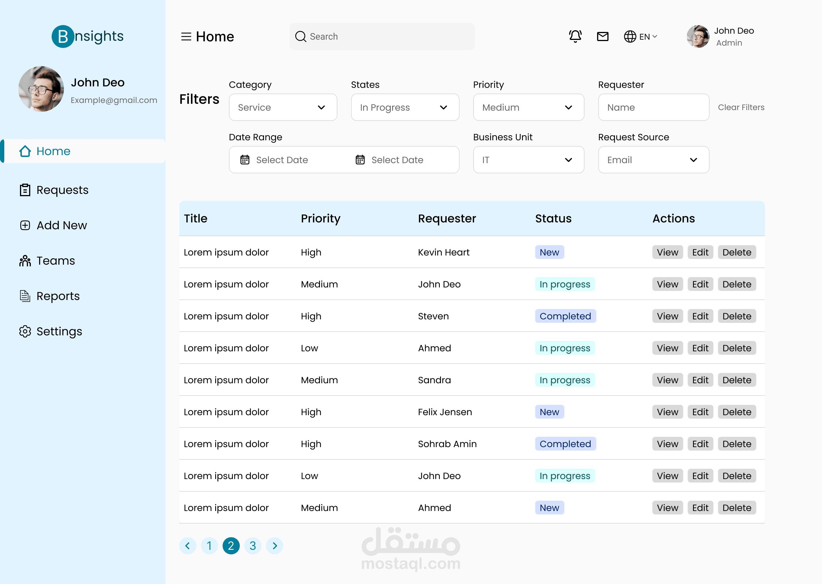
Task: Click the sidebar John Deo photo
Action: (41, 89)
